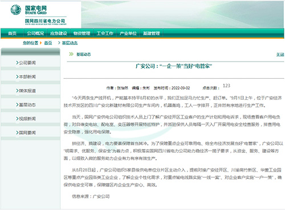
Task: Click the 国网四川省电力公司 company name logo
Action: 45,21
